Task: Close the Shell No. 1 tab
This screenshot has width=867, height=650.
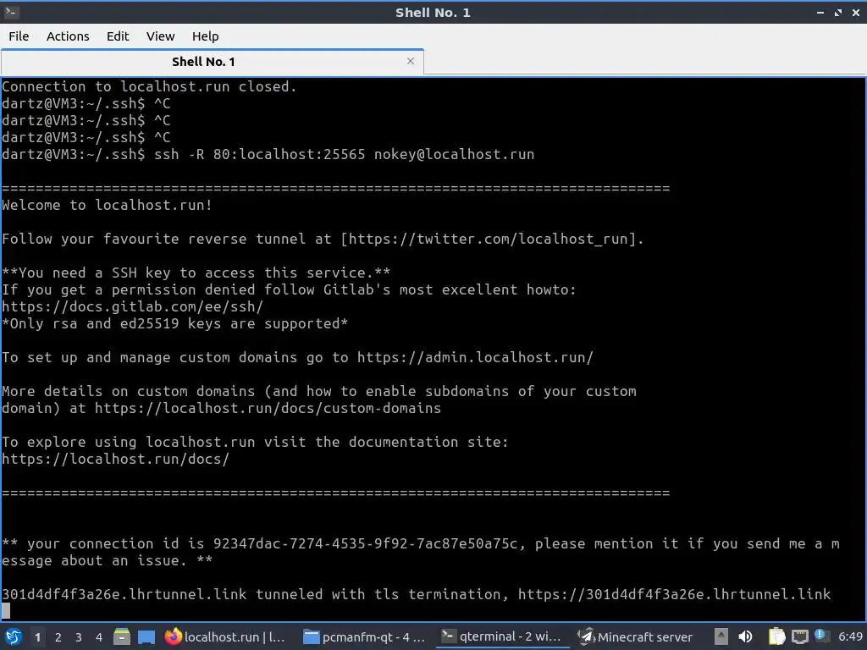Action: point(411,61)
